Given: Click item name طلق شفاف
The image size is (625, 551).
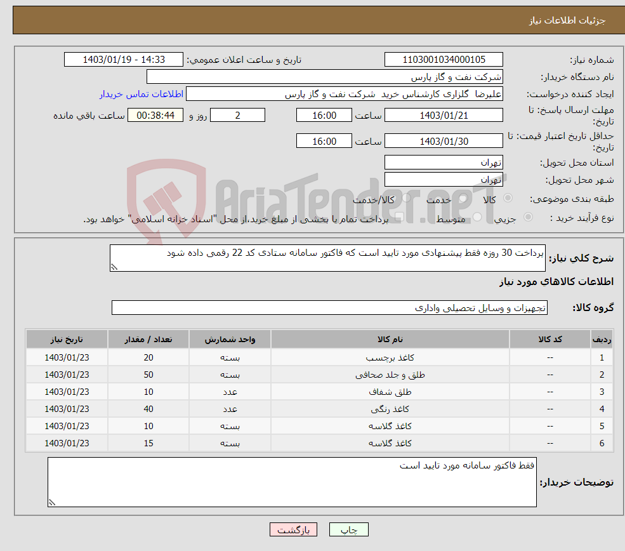Looking at the screenshot, I should click(x=390, y=392).
